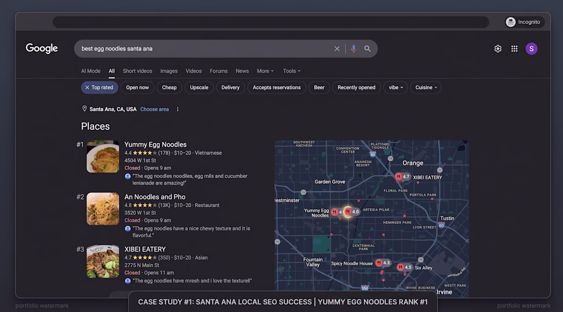The image size is (563, 312).
Task: Toggle the Beer filter chip
Action: pyautogui.click(x=319, y=87)
